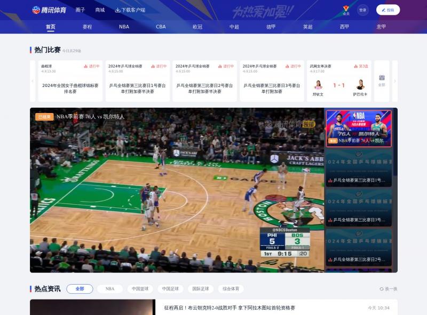Select 乒乓全锦赛第三比赛日3号 playlist thumbnail
The width and height of the screenshot is (427, 315).
click(x=359, y=207)
